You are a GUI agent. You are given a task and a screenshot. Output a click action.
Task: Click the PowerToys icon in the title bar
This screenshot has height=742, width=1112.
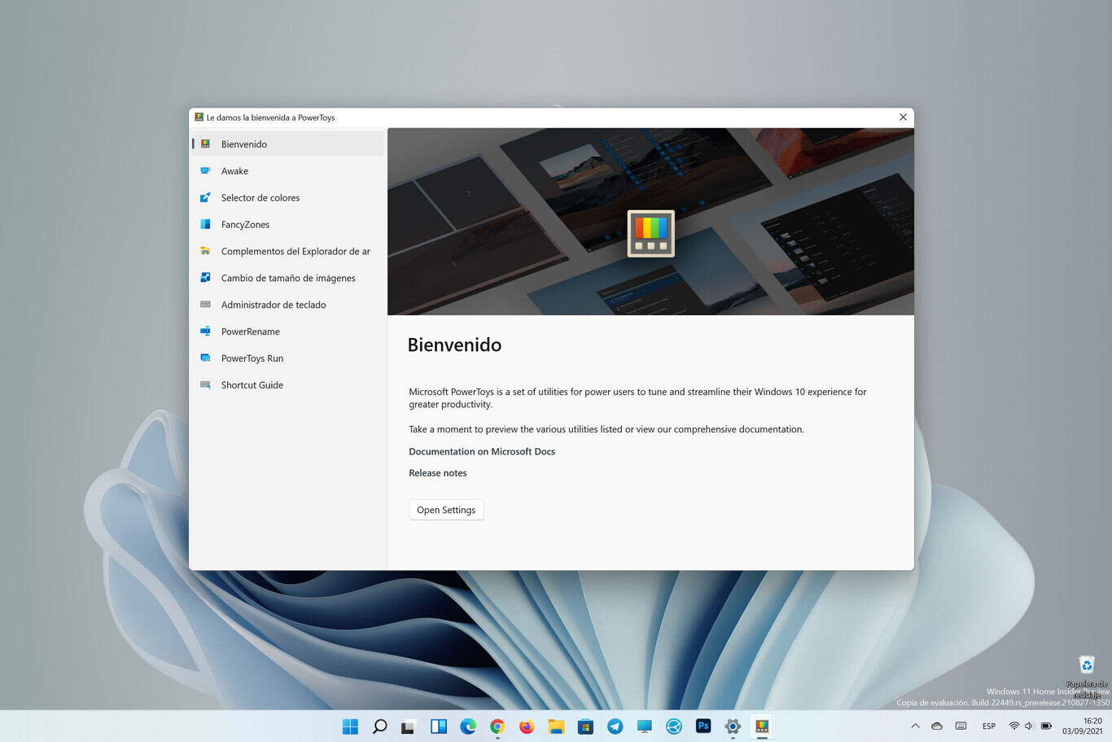click(199, 117)
